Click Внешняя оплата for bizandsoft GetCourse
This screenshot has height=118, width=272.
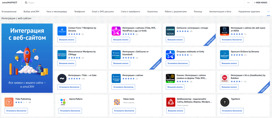tap(121, 63)
